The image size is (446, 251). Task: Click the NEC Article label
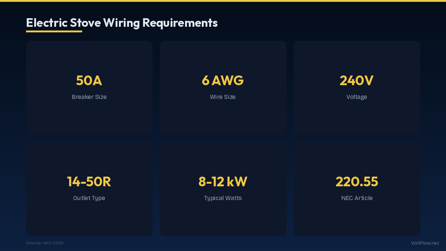click(356, 198)
